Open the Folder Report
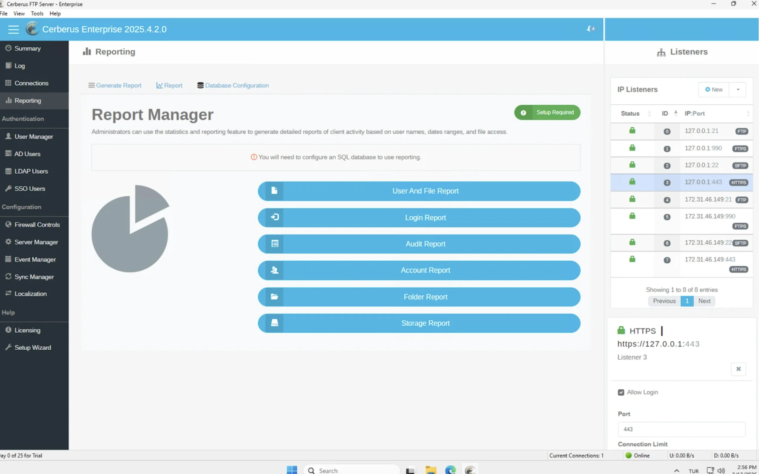 pos(419,297)
